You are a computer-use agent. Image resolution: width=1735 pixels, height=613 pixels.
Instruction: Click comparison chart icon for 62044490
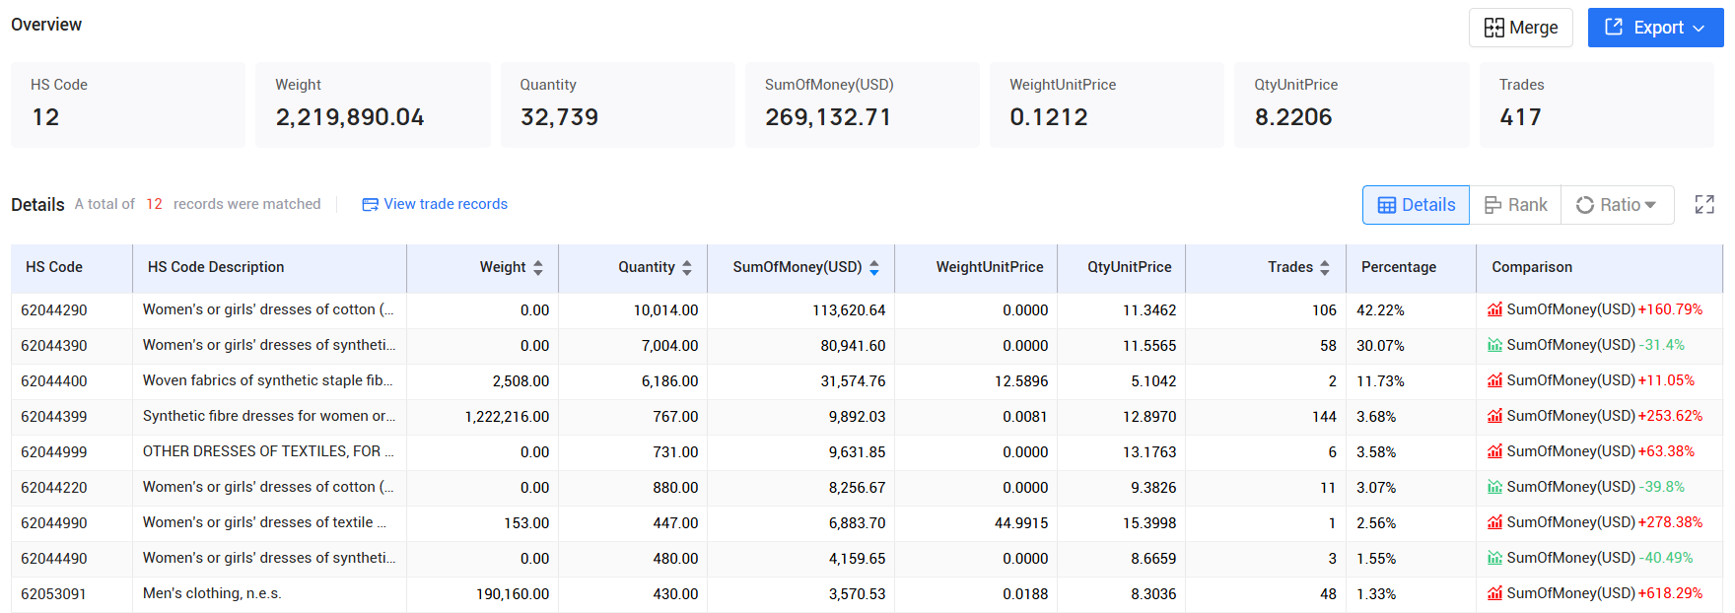pos(1495,558)
